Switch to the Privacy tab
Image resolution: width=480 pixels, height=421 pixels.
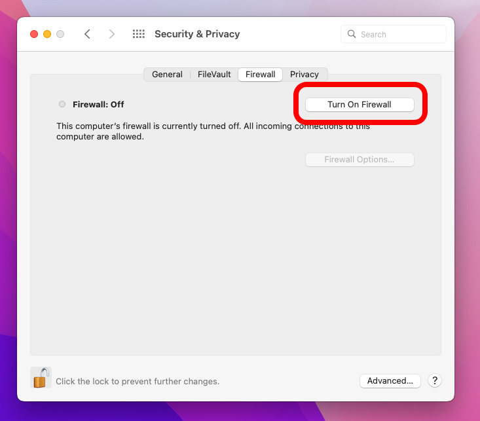(305, 75)
